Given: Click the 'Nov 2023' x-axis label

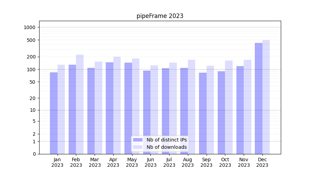Looking at the screenshot, I should click(x=244, y=162).
